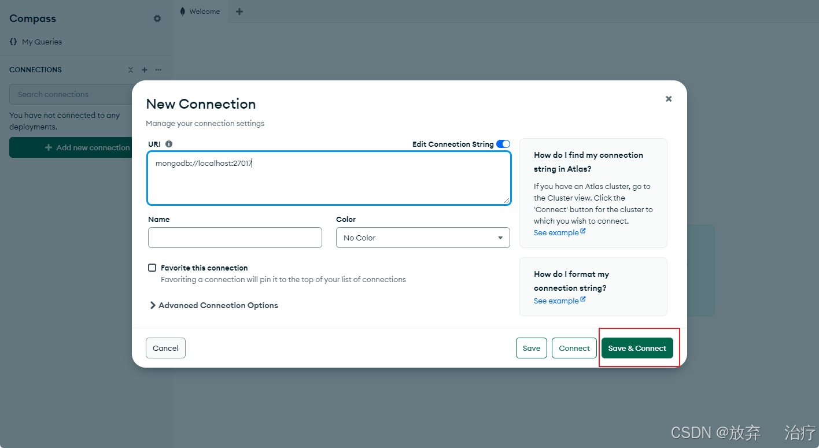
Task: Click the Compass settings gear icon
Action: pos(157,18)
